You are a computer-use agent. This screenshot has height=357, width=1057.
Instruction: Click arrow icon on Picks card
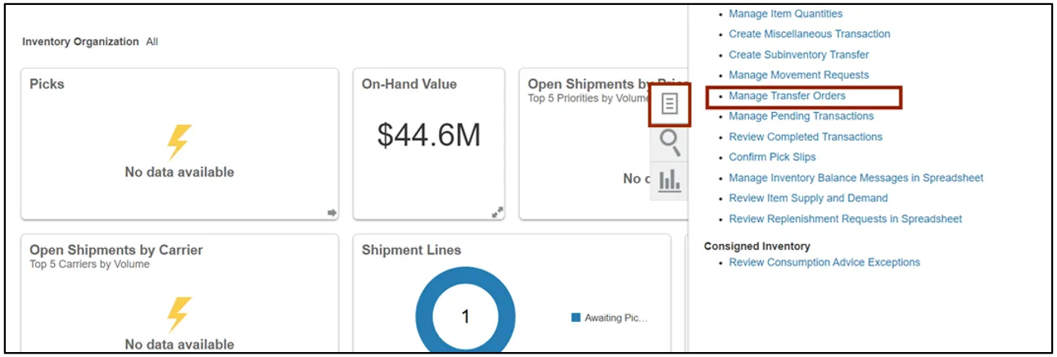pos(332,213)
